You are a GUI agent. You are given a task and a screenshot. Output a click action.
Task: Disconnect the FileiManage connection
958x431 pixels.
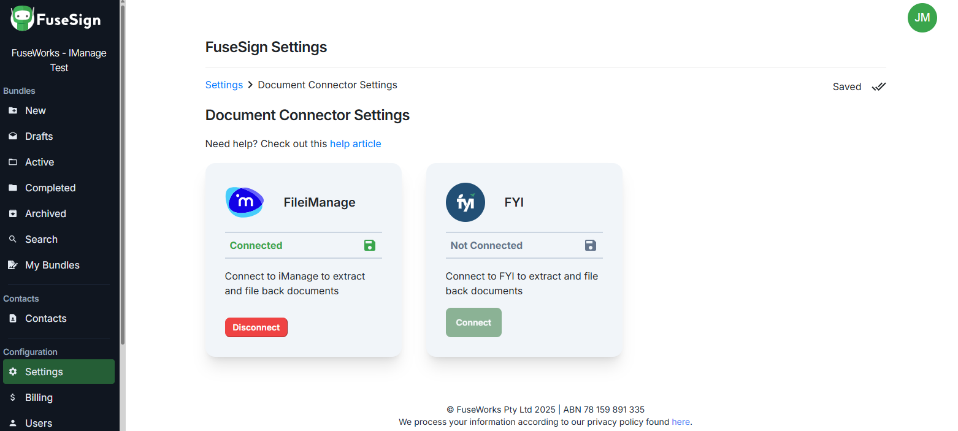point(256,327)
